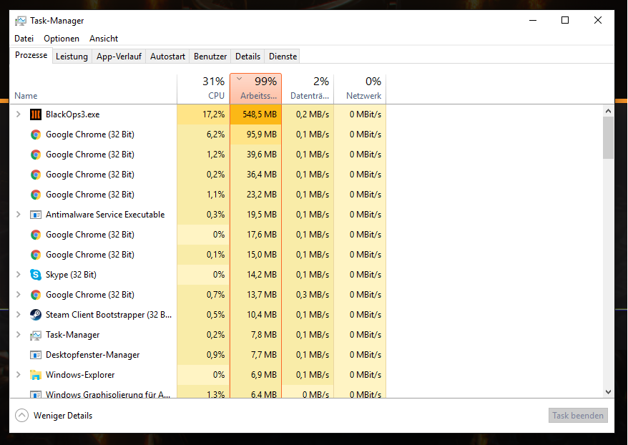This screenshot has width=628, height=445.
Task: Click the Steam Client Bootstrapper icon
Action: coord(36,315)
